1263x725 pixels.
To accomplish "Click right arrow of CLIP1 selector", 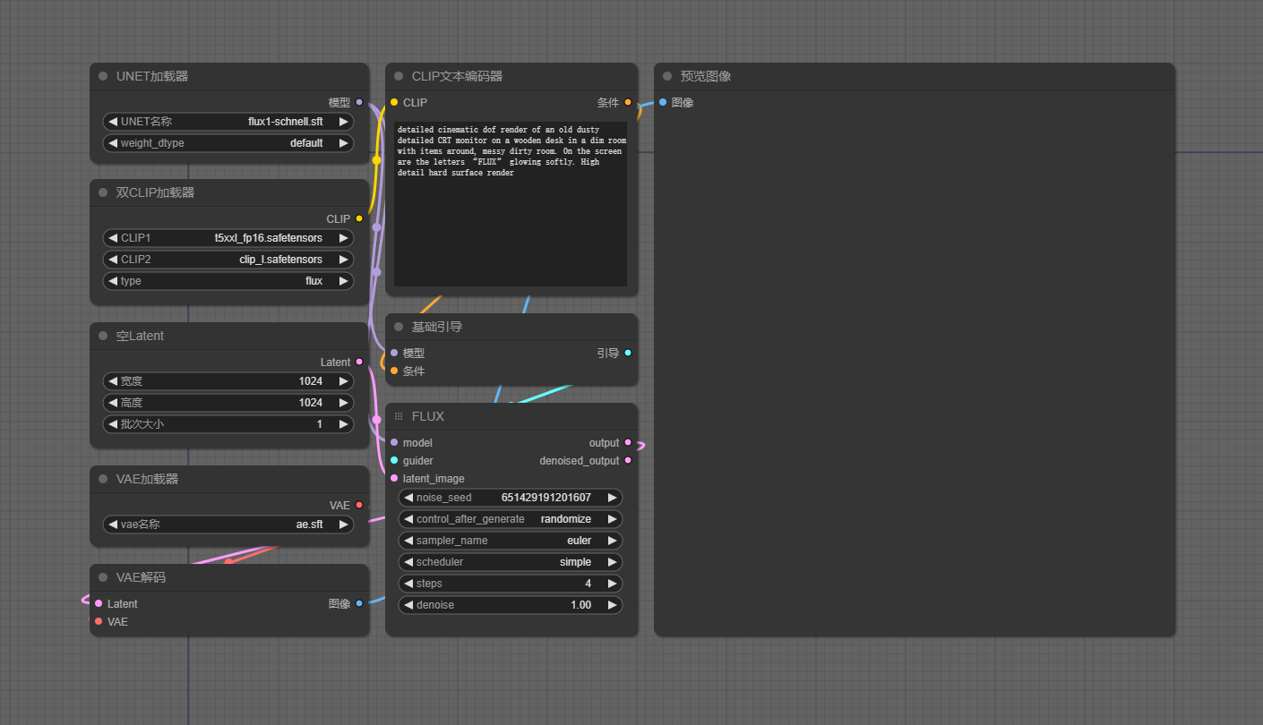I will click(x=344, y=238).
